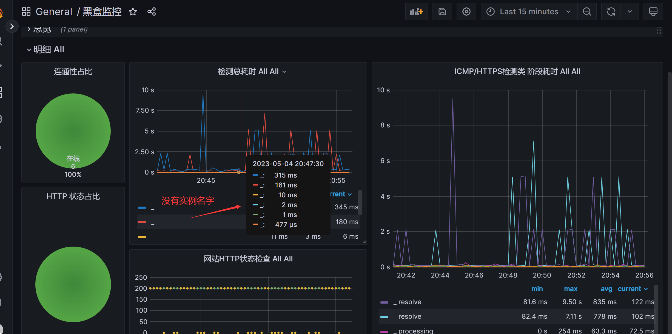Click the 180 ms current value in legend

tap(347, 222)
